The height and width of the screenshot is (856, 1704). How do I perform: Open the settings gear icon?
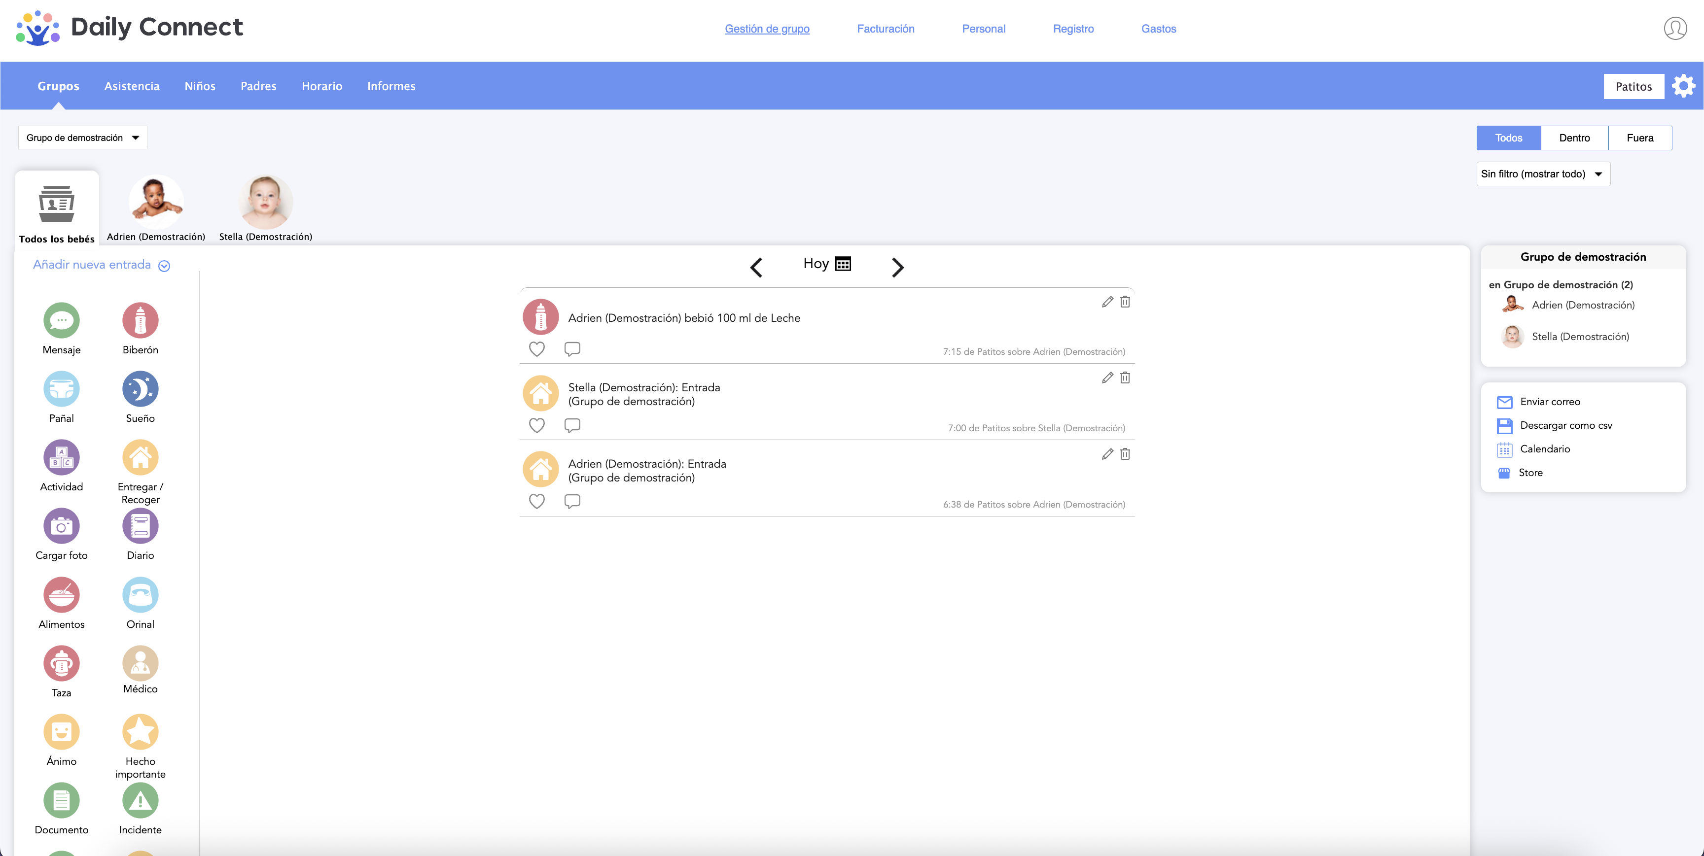click(1683, 86)
